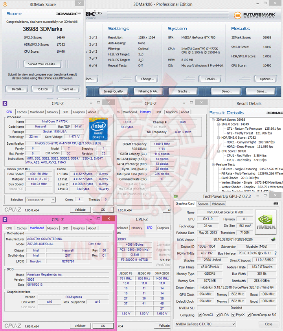
Task: Click the Bus Interface question mark icon
Action: point(276,253)
